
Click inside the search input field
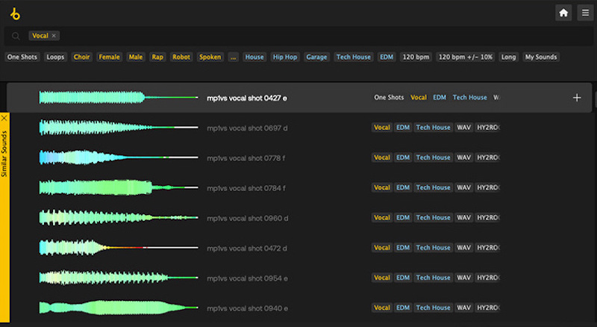[298, 36]
